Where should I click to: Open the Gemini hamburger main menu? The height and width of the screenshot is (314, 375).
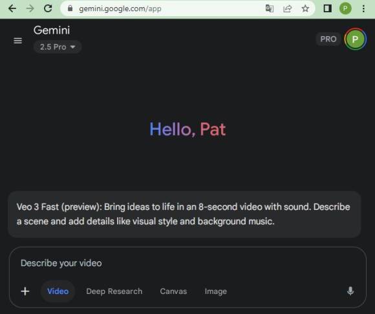(17, 41)
